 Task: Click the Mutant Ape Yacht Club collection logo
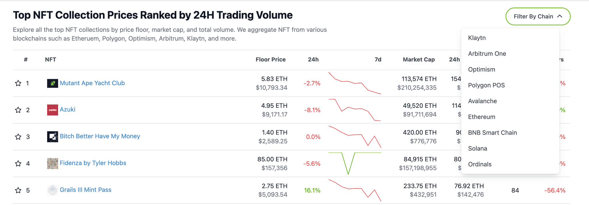click(x=52, y=83)
